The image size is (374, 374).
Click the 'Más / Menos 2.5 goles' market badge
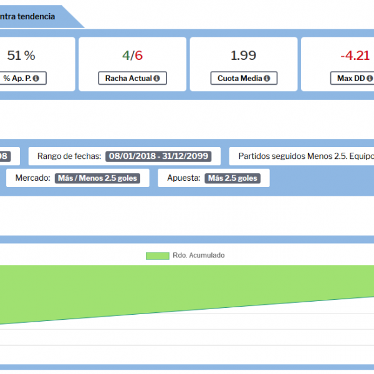click(97, 178)
